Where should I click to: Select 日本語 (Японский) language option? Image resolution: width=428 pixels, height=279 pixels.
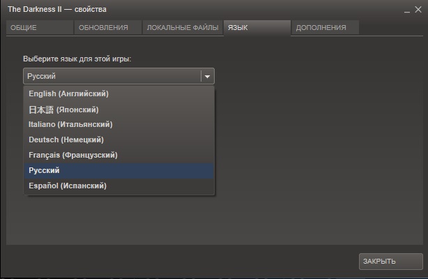119,110
